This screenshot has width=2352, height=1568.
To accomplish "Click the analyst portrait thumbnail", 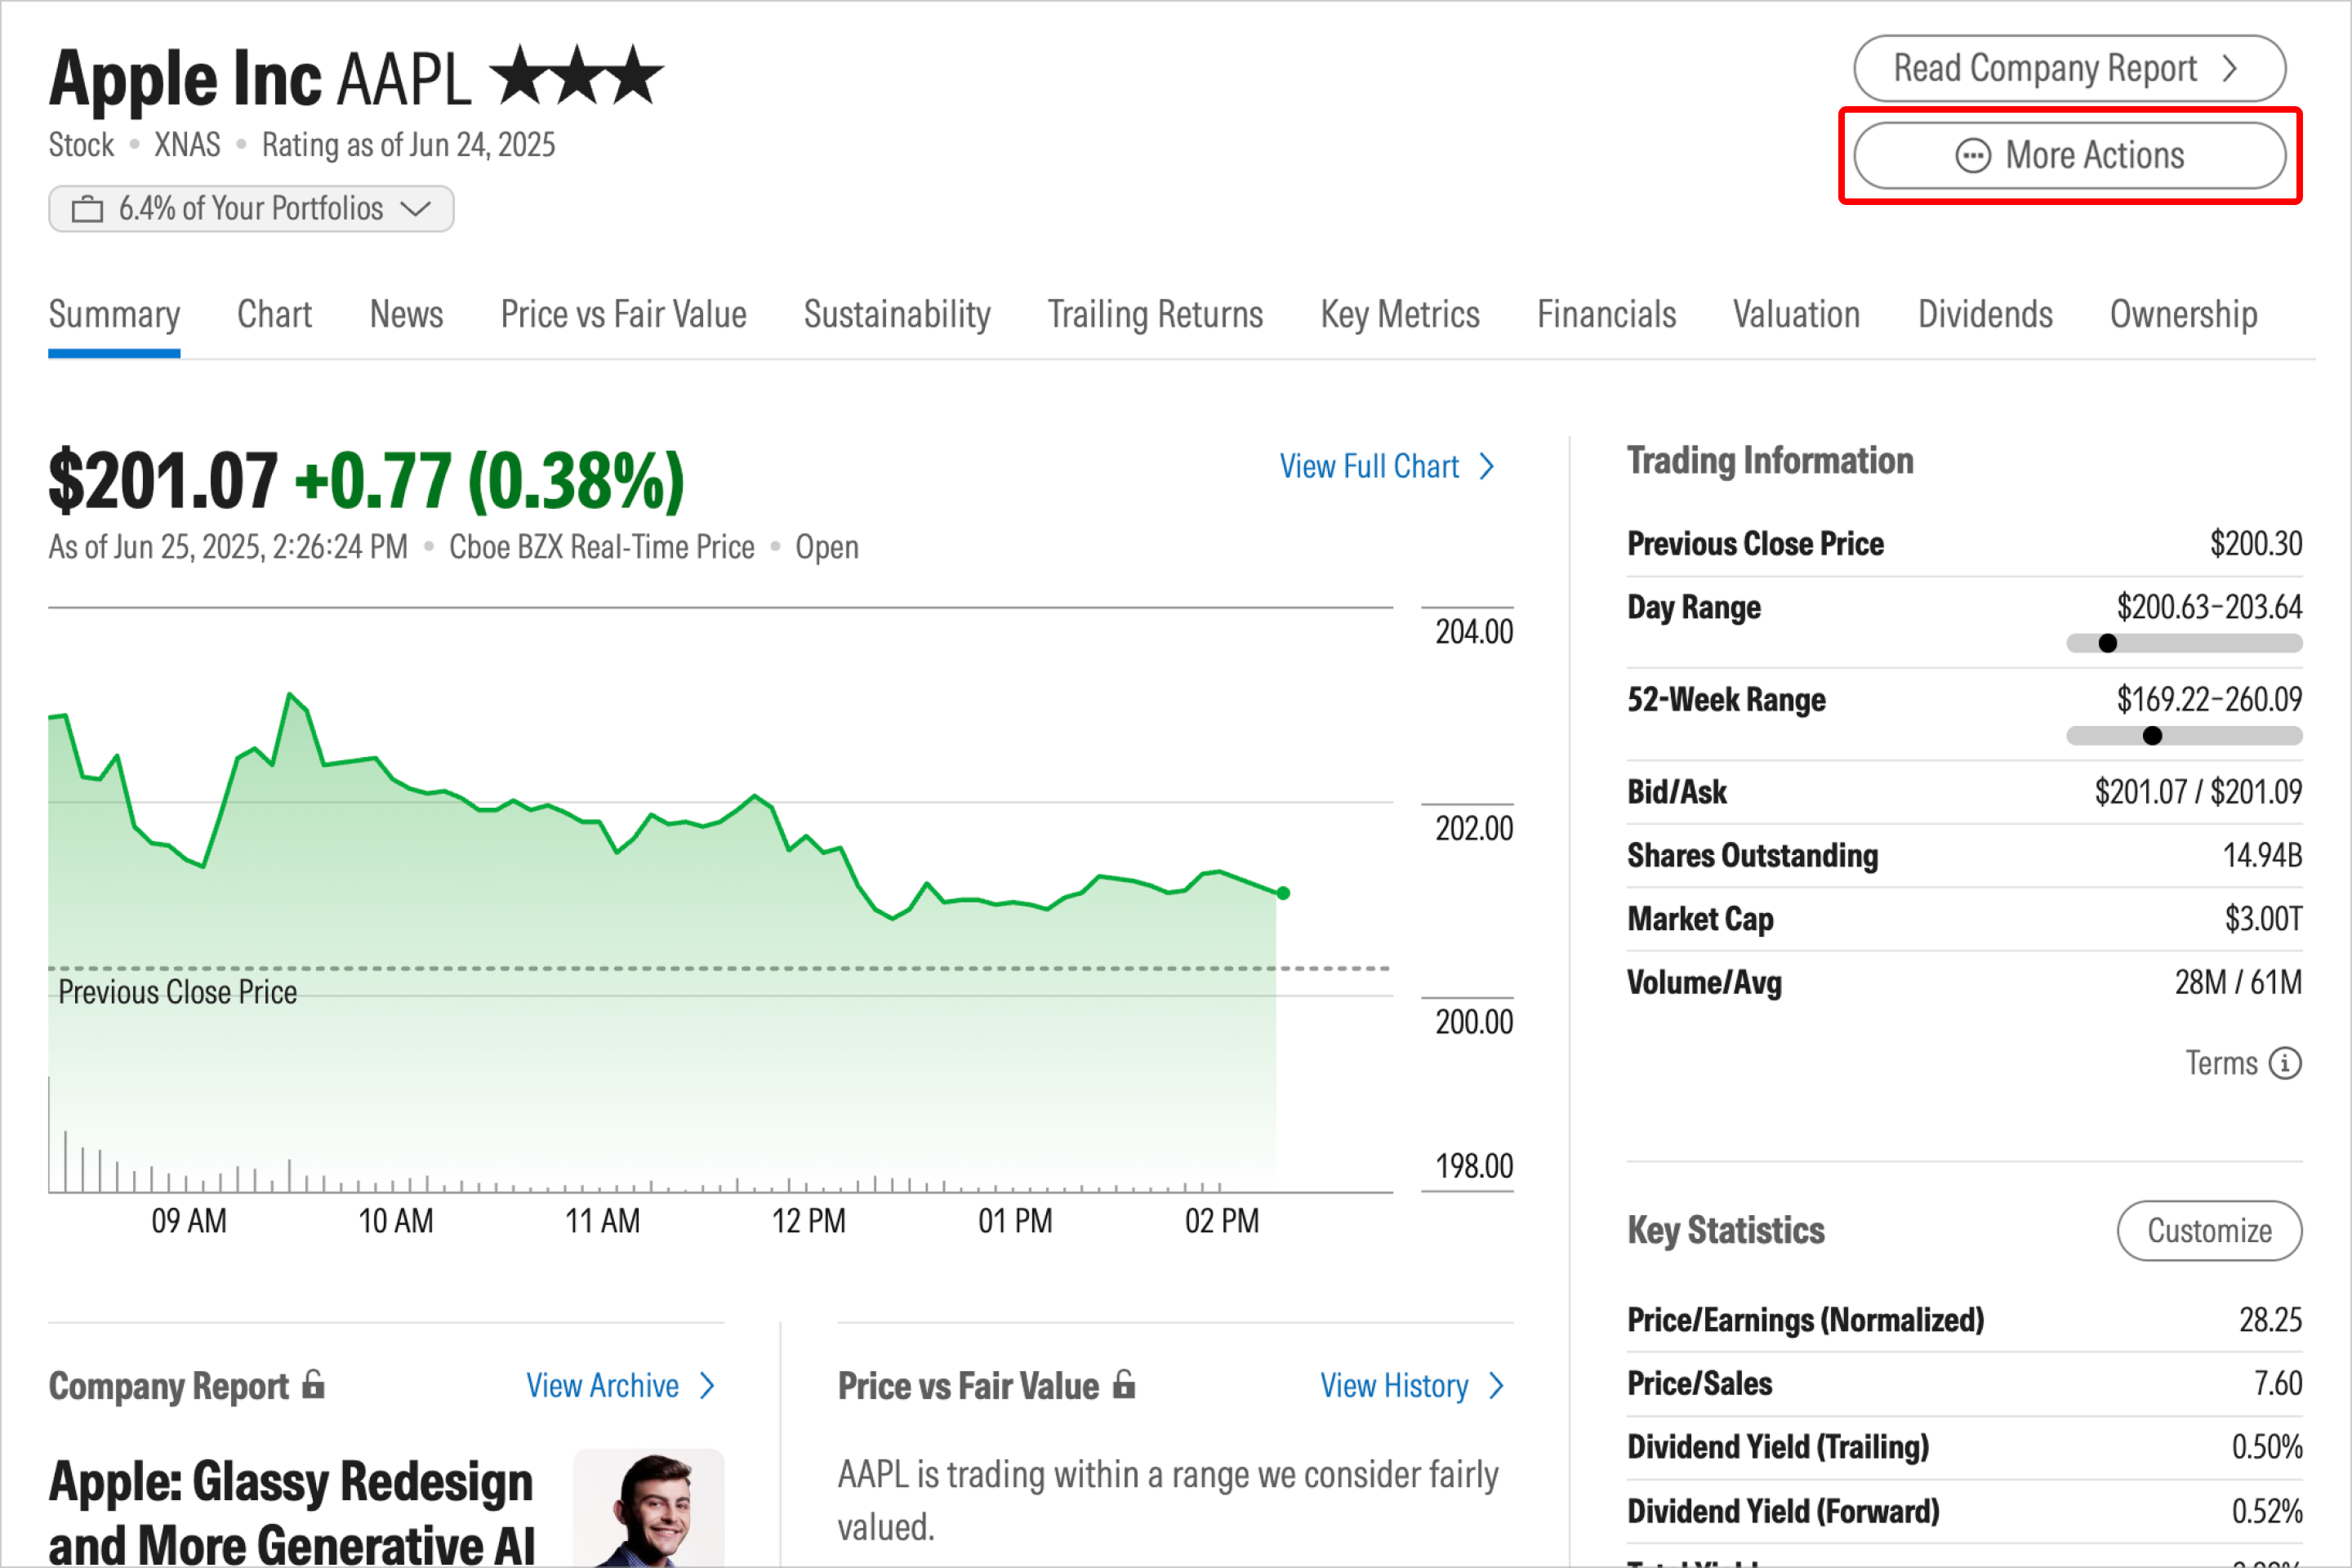I will (x=648, y=1508).
